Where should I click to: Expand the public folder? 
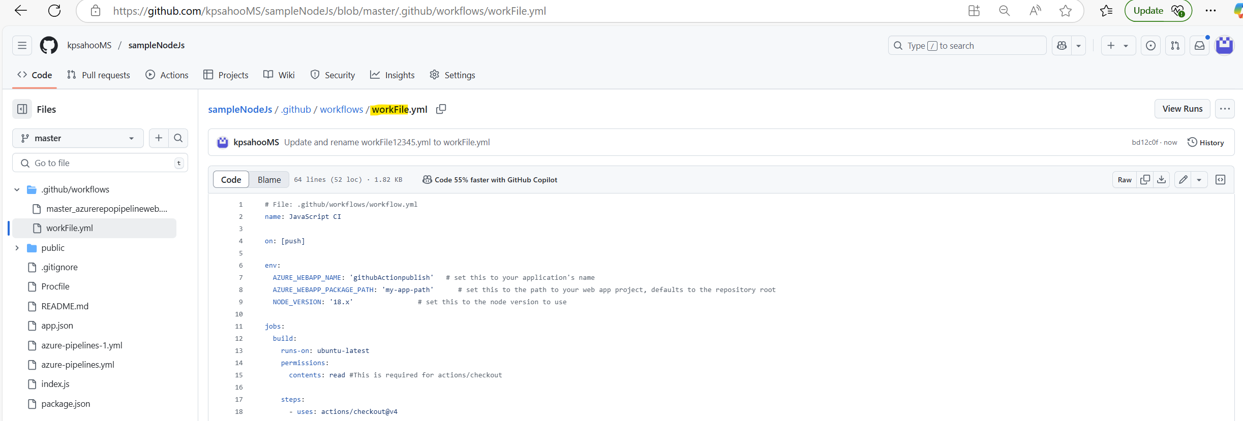(x=17, y=248)
